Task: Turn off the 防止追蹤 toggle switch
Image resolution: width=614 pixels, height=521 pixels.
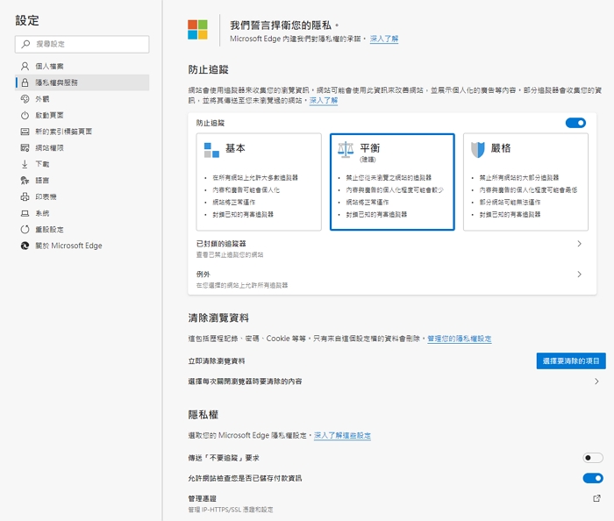Action: click(575, 123)
